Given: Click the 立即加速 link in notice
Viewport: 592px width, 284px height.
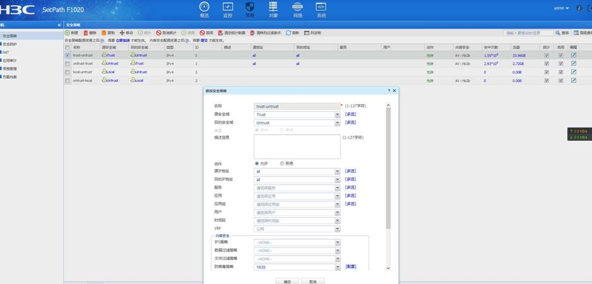Looking at the screenshot, I should pyautogui.click(x=122, y=40).
